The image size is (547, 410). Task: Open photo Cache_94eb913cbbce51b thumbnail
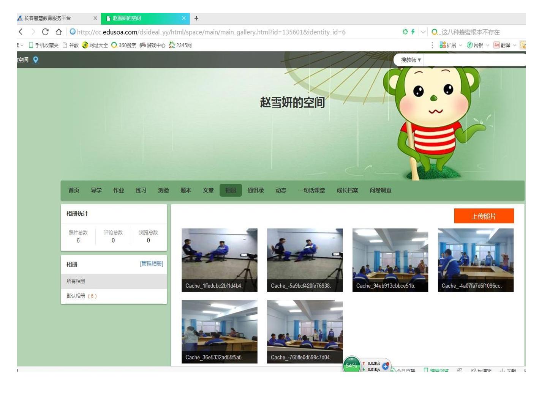tap(390, 260)
